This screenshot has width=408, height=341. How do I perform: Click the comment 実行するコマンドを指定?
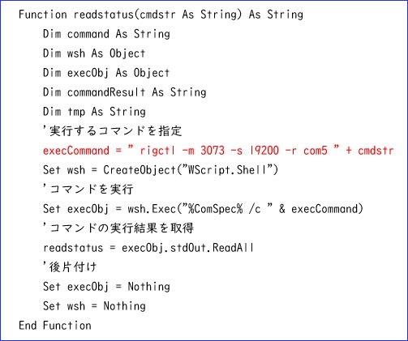point(113,131)
